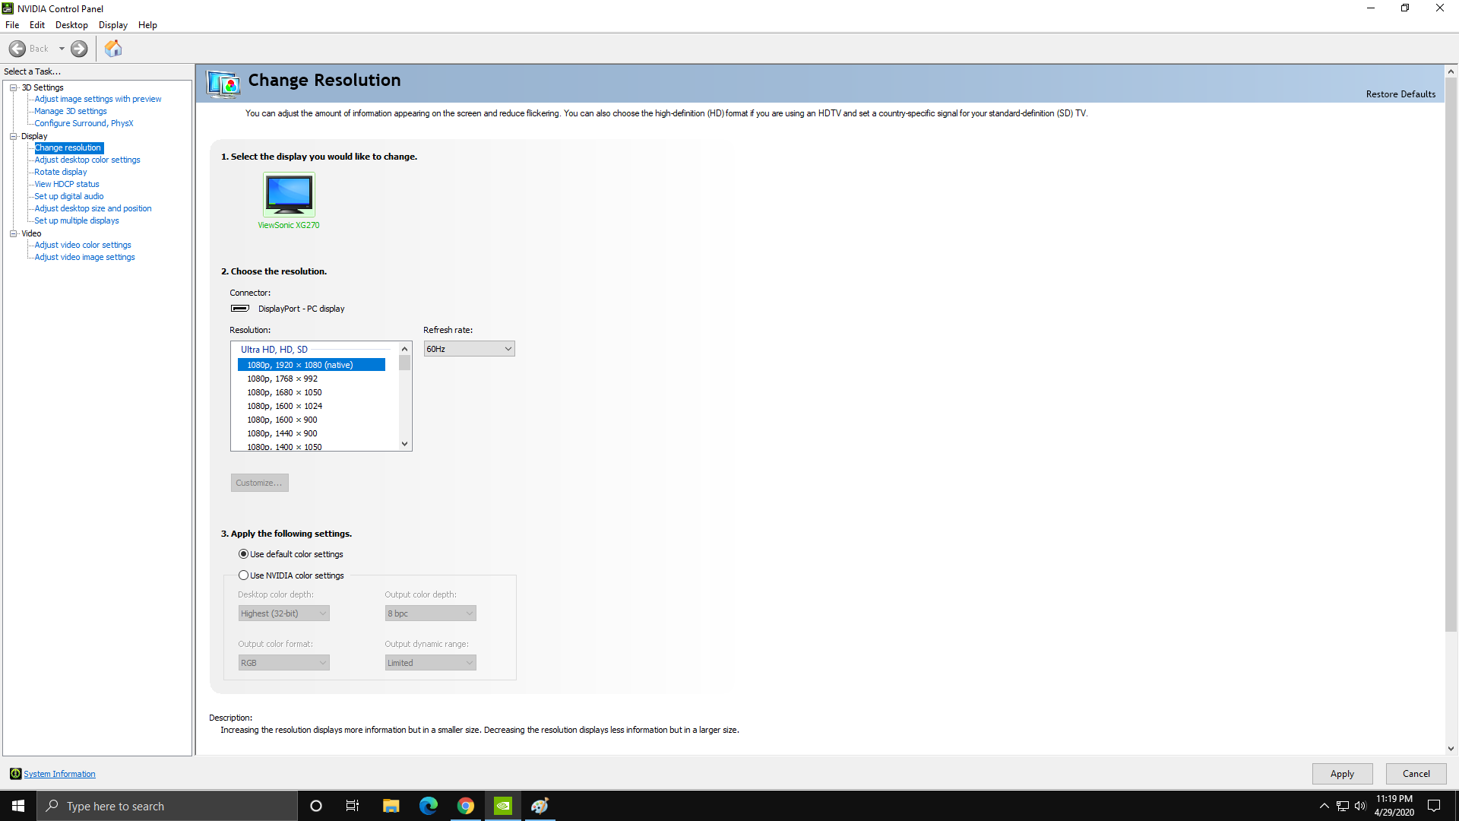Image resolution: width=1459 pixels, height=821 pixels.
Task: Click the Apply button
Action: (x=1342, y=773)
